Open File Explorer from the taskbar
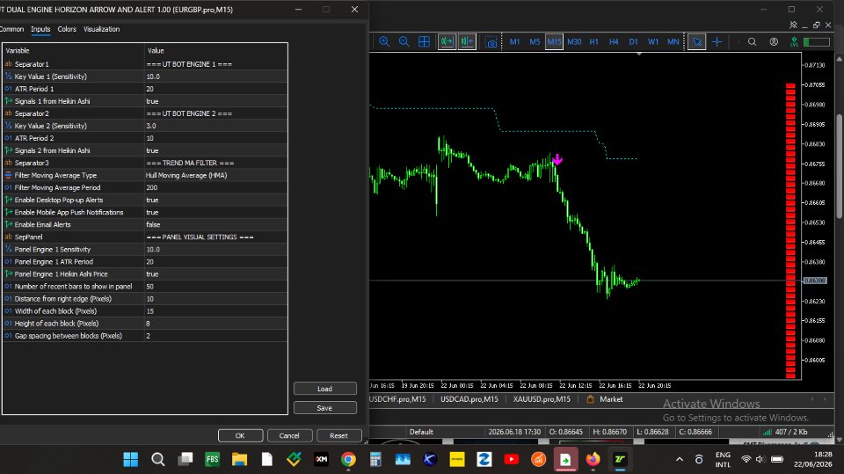 (239, 459)
